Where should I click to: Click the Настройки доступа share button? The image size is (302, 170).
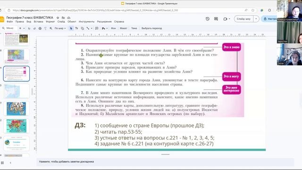(269, 19)
